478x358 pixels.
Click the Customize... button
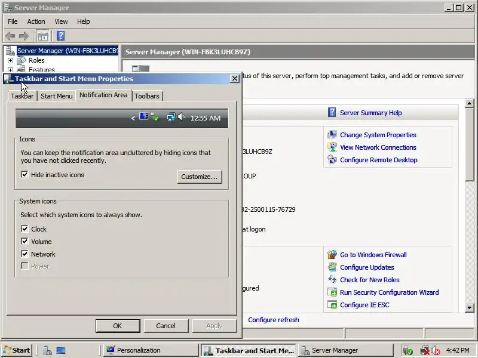(x=200, y=177)
